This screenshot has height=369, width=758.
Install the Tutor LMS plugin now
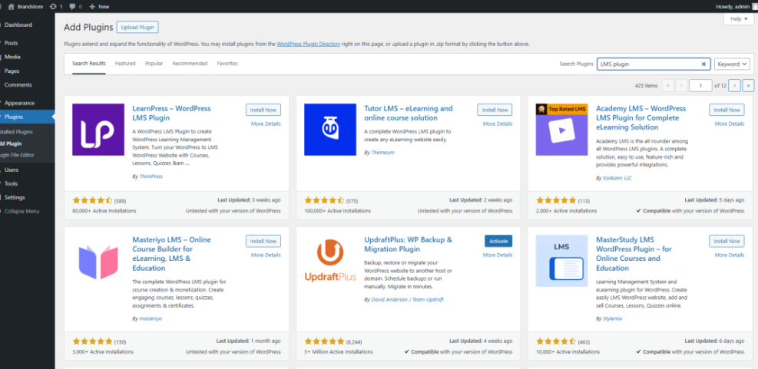coord(495,110)
